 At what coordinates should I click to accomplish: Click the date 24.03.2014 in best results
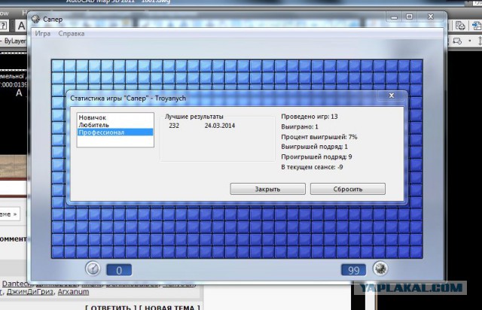coord(220,126)
